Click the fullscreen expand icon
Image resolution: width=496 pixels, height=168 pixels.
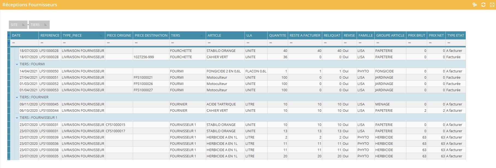click(x=492, y=5)
